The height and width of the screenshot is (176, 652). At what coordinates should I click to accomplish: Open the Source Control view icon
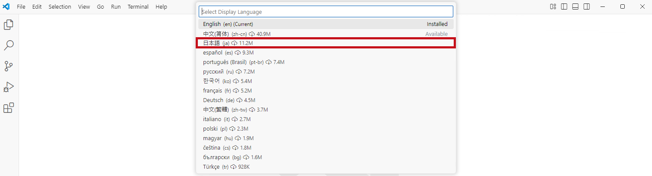(9, 66)
